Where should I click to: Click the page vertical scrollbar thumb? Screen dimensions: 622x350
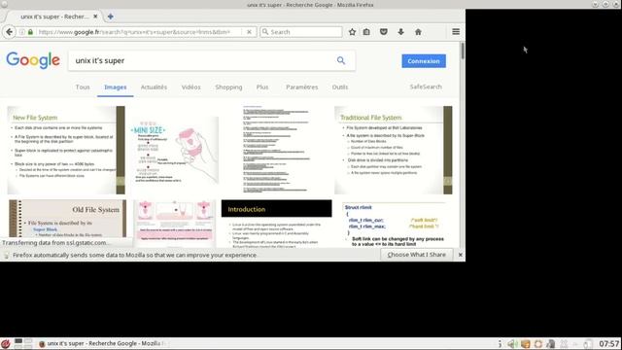click(463, 52)
